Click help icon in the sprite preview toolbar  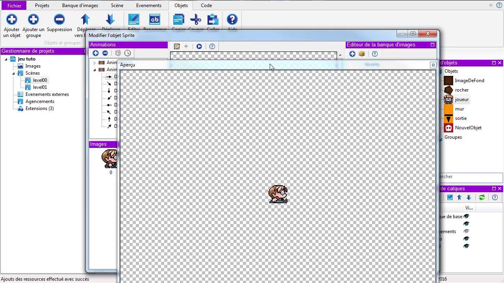(212, 46)
